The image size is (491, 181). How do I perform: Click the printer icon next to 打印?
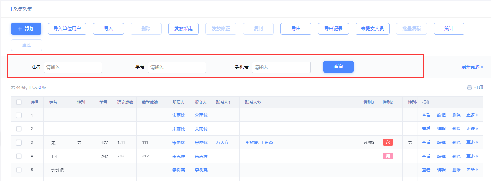(x=469, y=88)
